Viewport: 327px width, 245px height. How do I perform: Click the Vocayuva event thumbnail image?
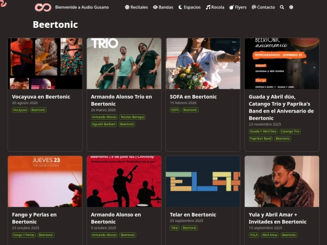(45, 64)
